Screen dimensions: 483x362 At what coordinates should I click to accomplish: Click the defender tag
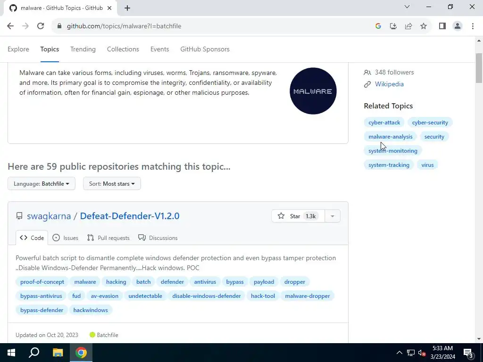pyautogui.click(x=172, y=282)
